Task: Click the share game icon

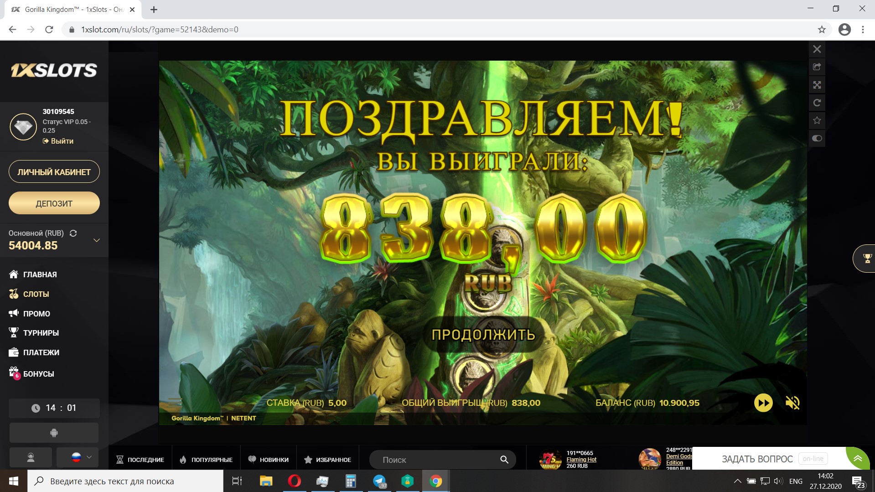Action: [x=817, y=67]
